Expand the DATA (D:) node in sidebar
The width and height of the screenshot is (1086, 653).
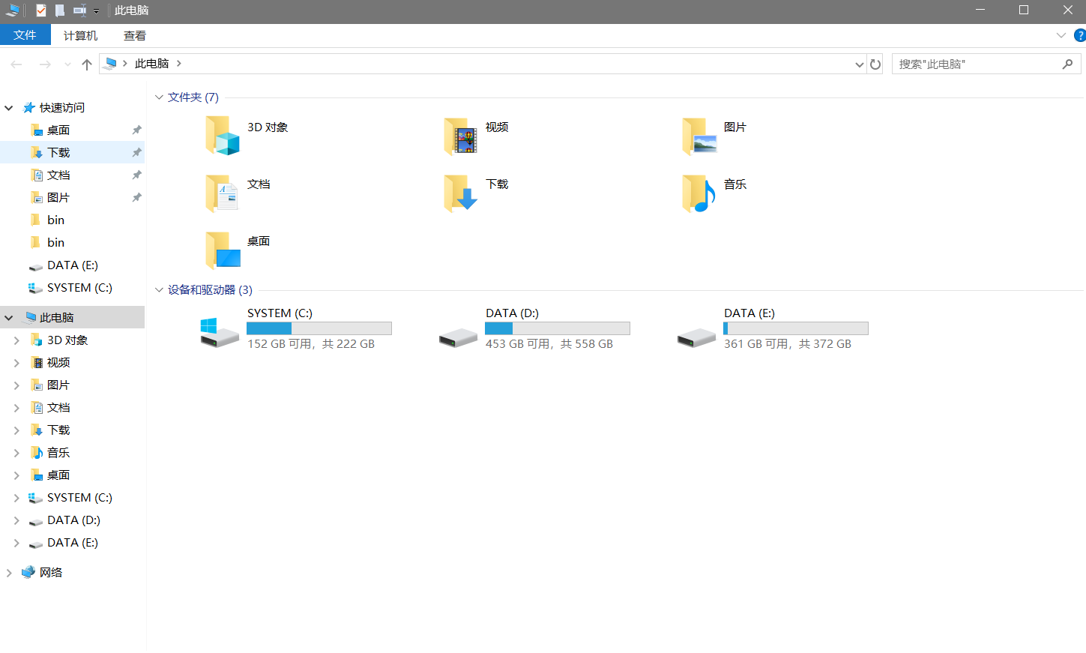point(16,520)
